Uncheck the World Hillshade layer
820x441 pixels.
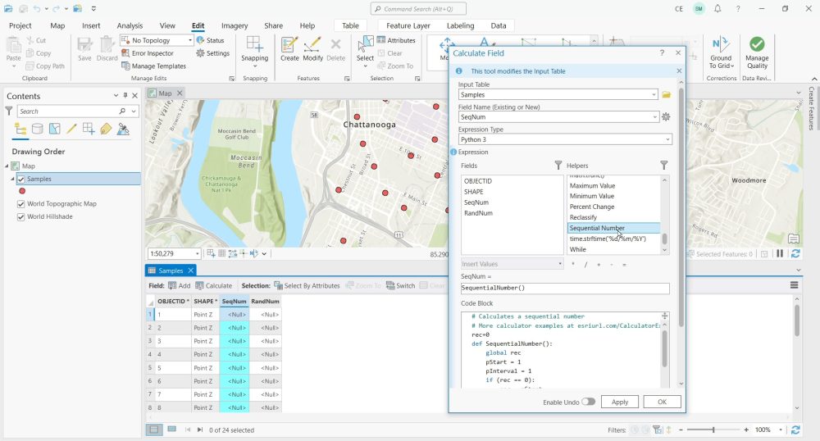(x=21, y=217)
